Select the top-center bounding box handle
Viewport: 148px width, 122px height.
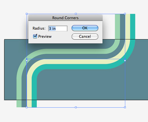point(76,14)
